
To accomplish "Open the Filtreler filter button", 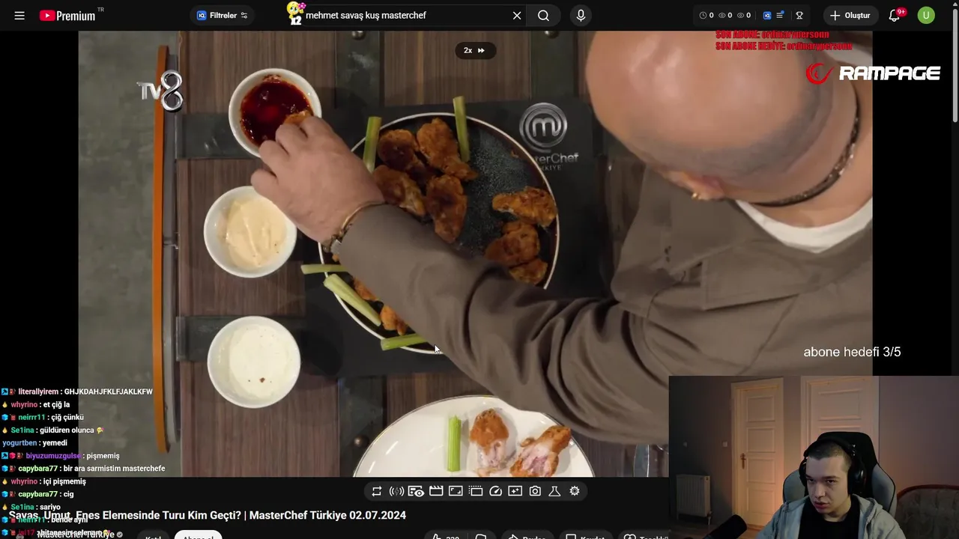I will click(x=223, y=15).
